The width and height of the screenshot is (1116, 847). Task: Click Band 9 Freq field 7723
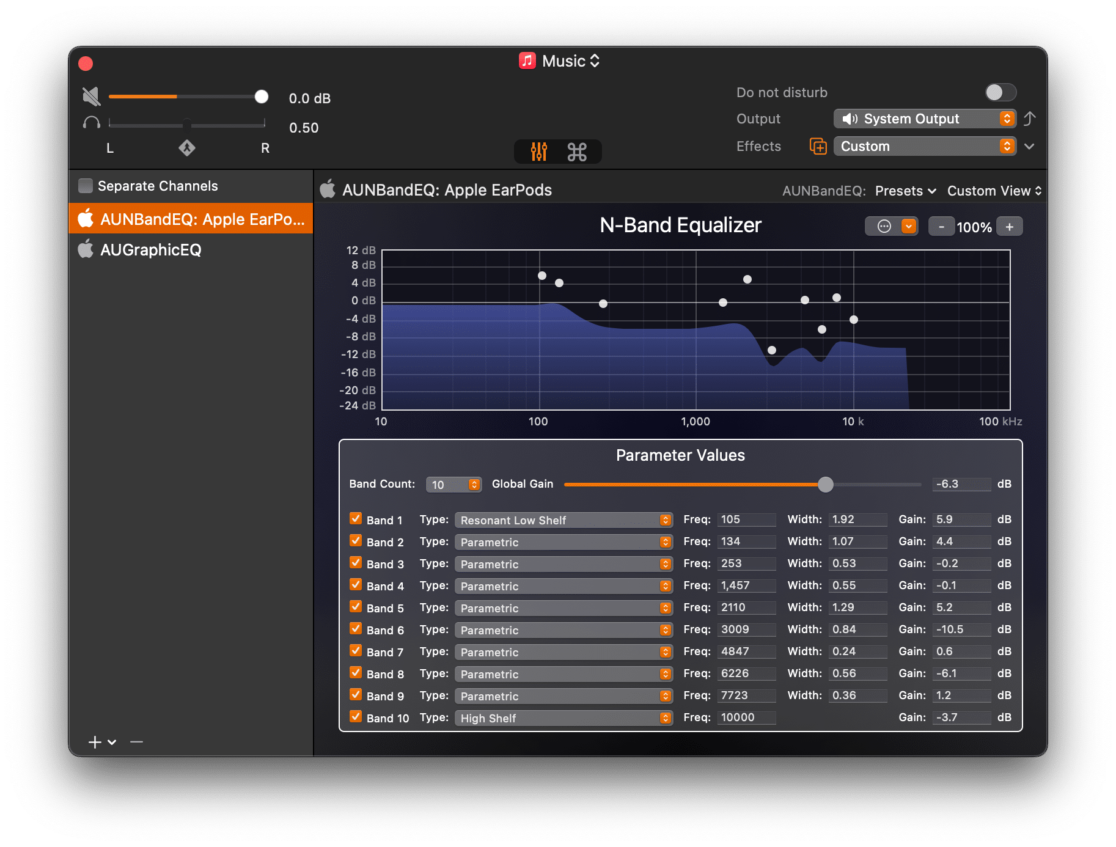(746, 695)
